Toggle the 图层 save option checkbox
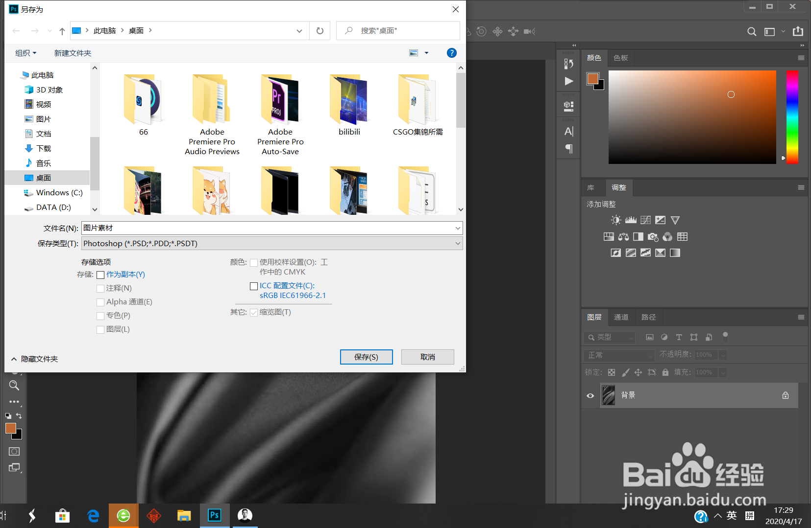Screen dimensions: 811x528 tap(100, 330)
